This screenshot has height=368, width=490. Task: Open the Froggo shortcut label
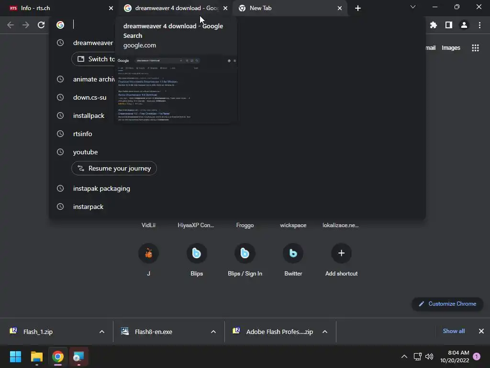point(245,225)
